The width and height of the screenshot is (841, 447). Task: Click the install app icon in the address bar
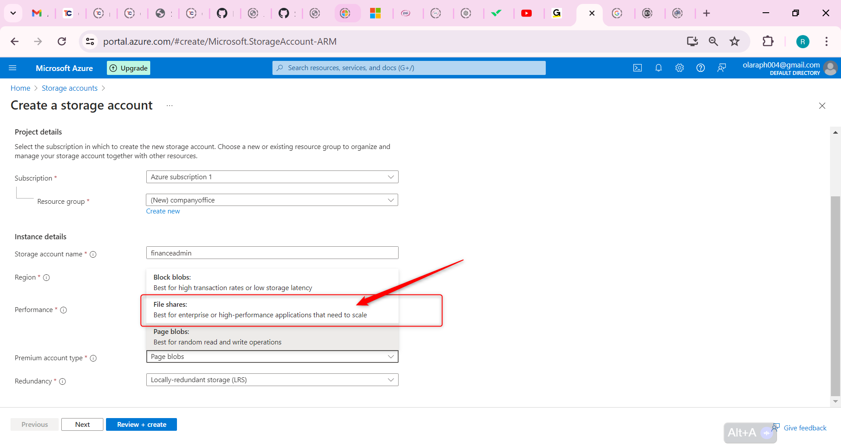point(692,42)
